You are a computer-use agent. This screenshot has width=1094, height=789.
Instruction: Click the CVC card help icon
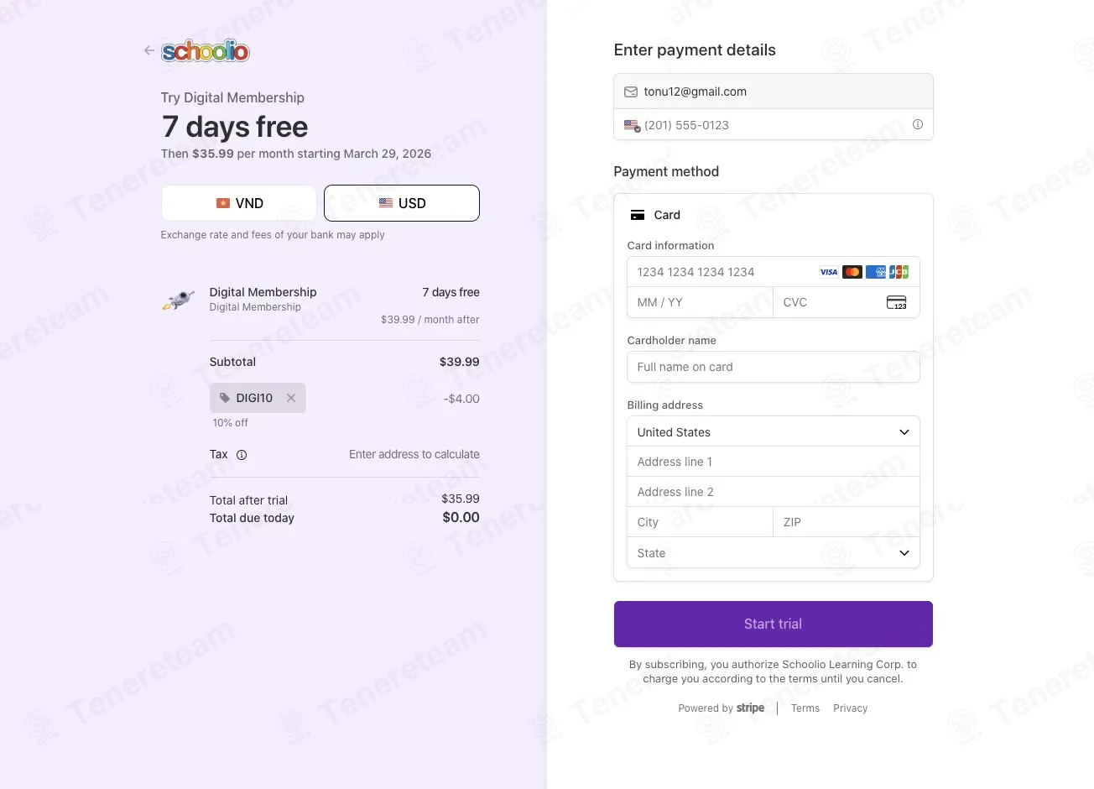click(897, 302)
